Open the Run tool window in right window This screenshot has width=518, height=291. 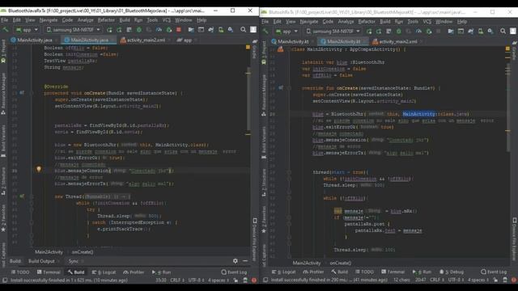click(422, 272)
